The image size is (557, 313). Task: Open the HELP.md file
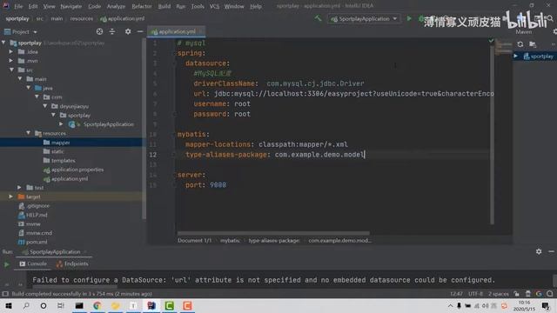click(x=37, y=215)
